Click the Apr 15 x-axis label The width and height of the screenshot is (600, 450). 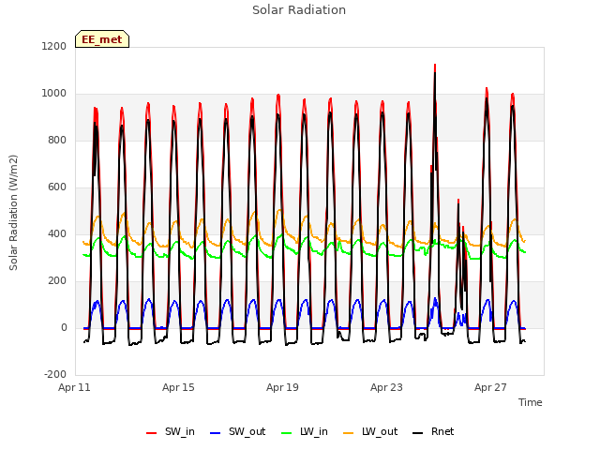(x=178, y=387)
